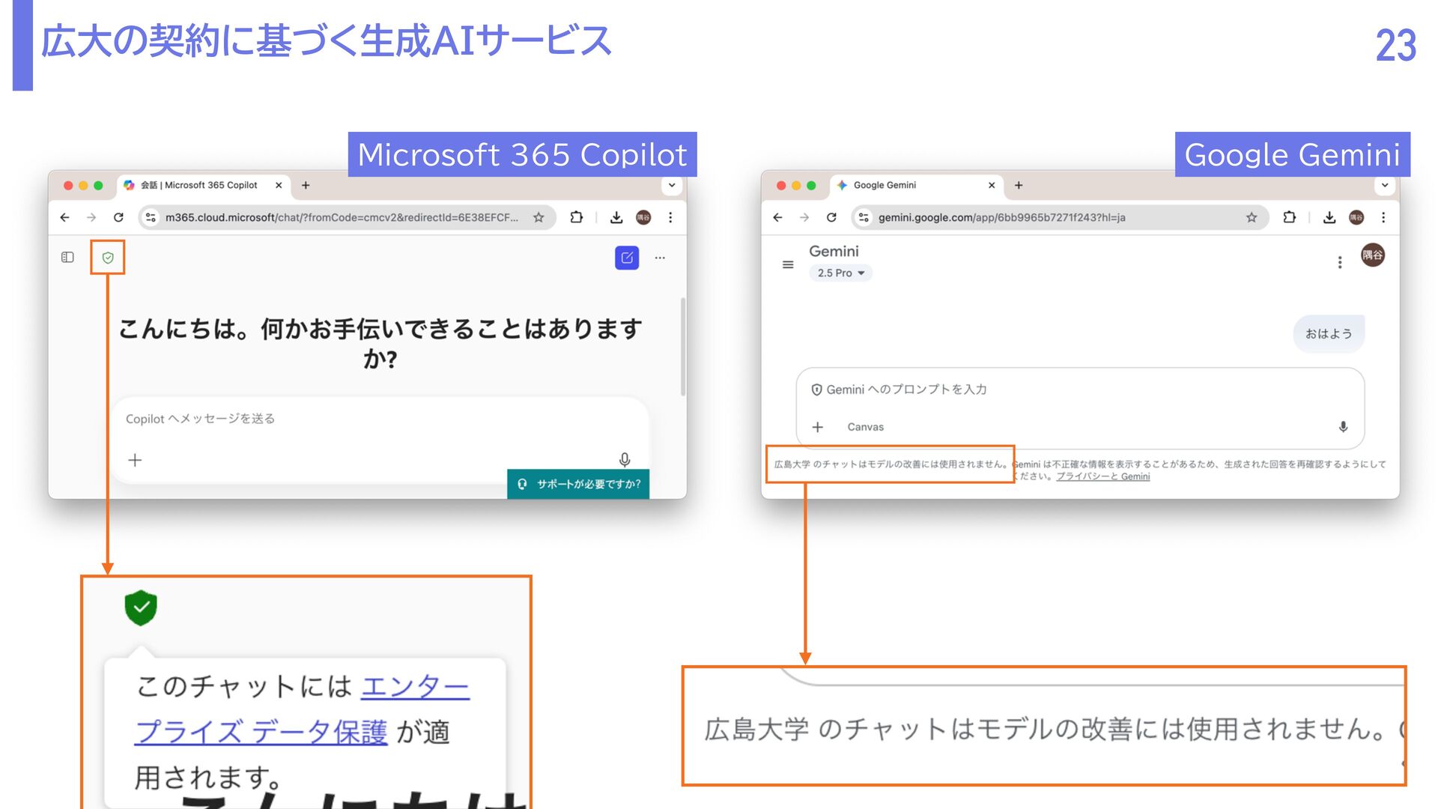Go forward in the Copilot browser window

pos(91,217)
